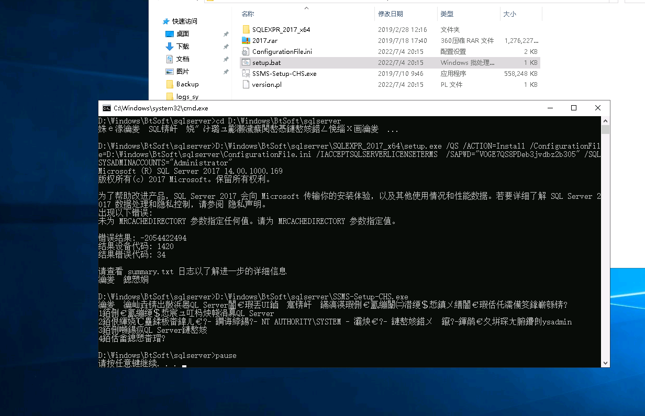Viewport: 645px width, 416px height.
Task: Click cmd scrollbar down arrow
Action: (606, 363)
